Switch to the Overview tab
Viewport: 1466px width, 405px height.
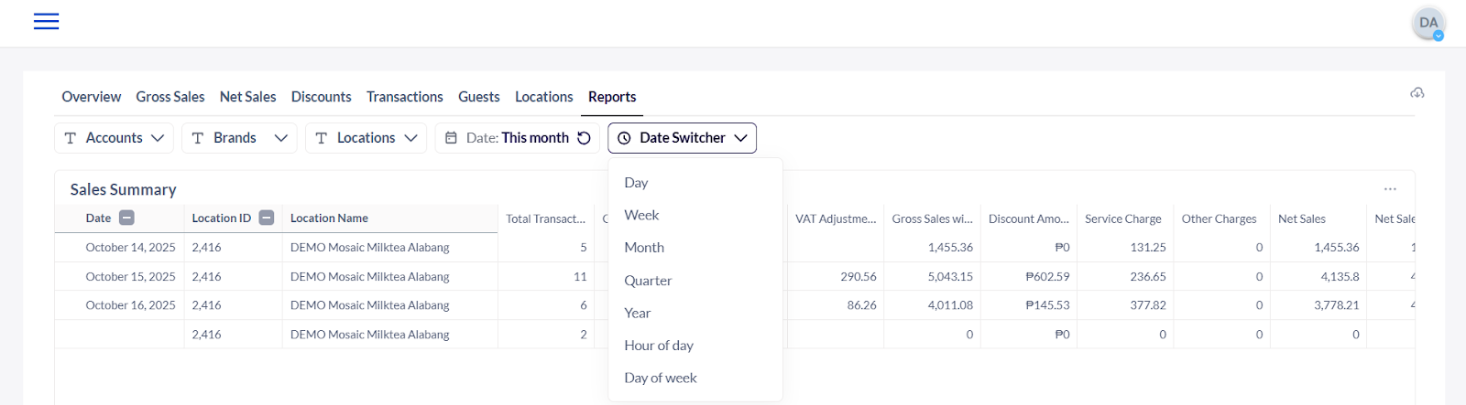click(91, 97)
